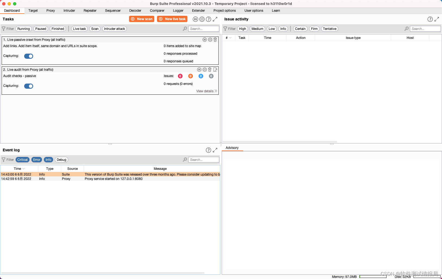Select the Advisory tab
442x279 pixels.
[232, 148]
